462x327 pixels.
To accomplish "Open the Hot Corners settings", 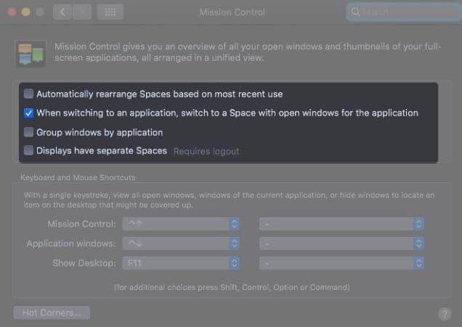I will pos(52,312).
